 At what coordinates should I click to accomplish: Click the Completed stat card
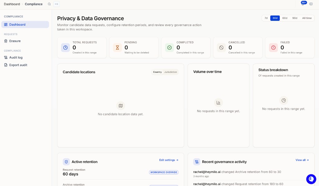coord(186,48)
